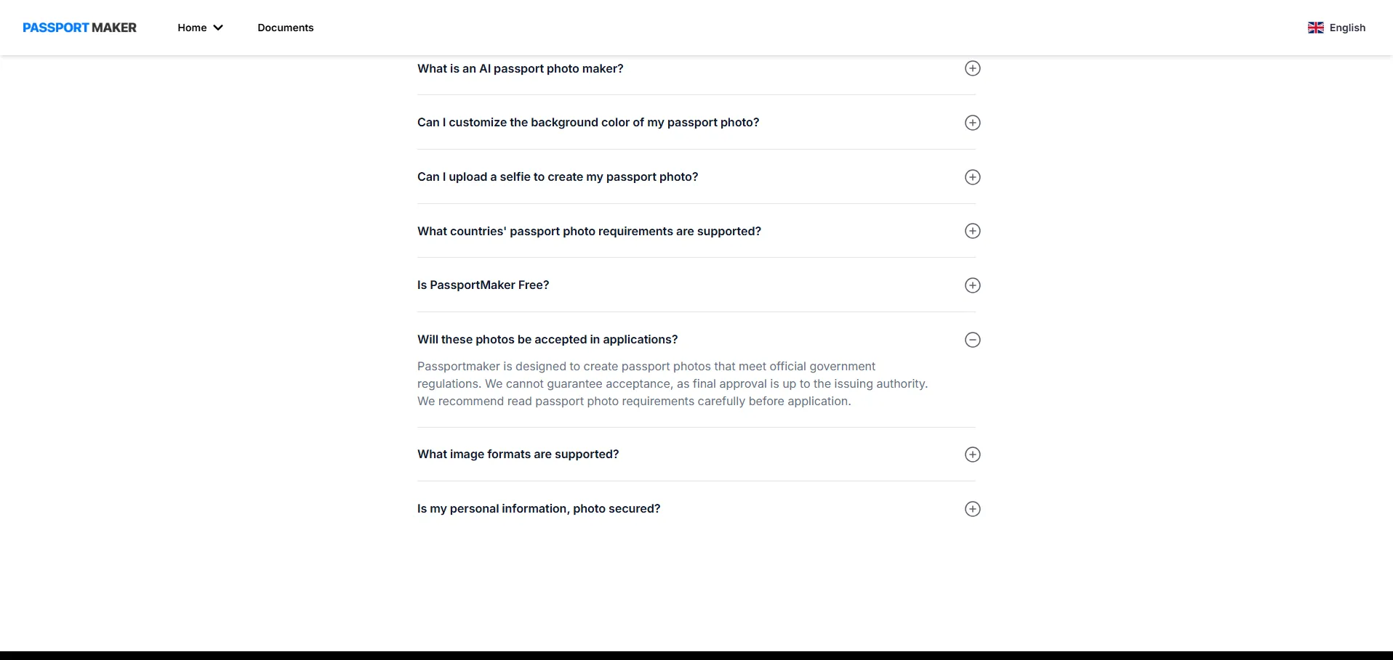Click plus icon for image formats question
1393x660 pixels.
(972, 455)
